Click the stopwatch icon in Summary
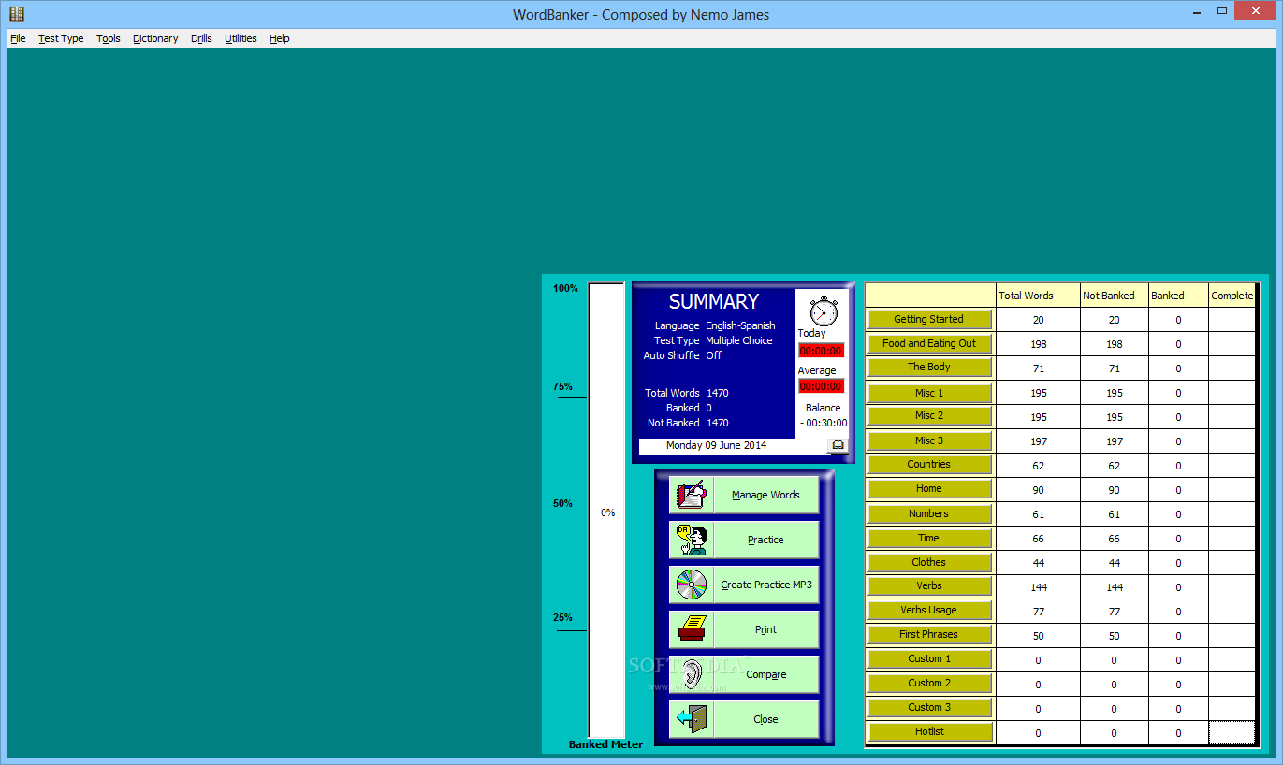 (823, 310)
